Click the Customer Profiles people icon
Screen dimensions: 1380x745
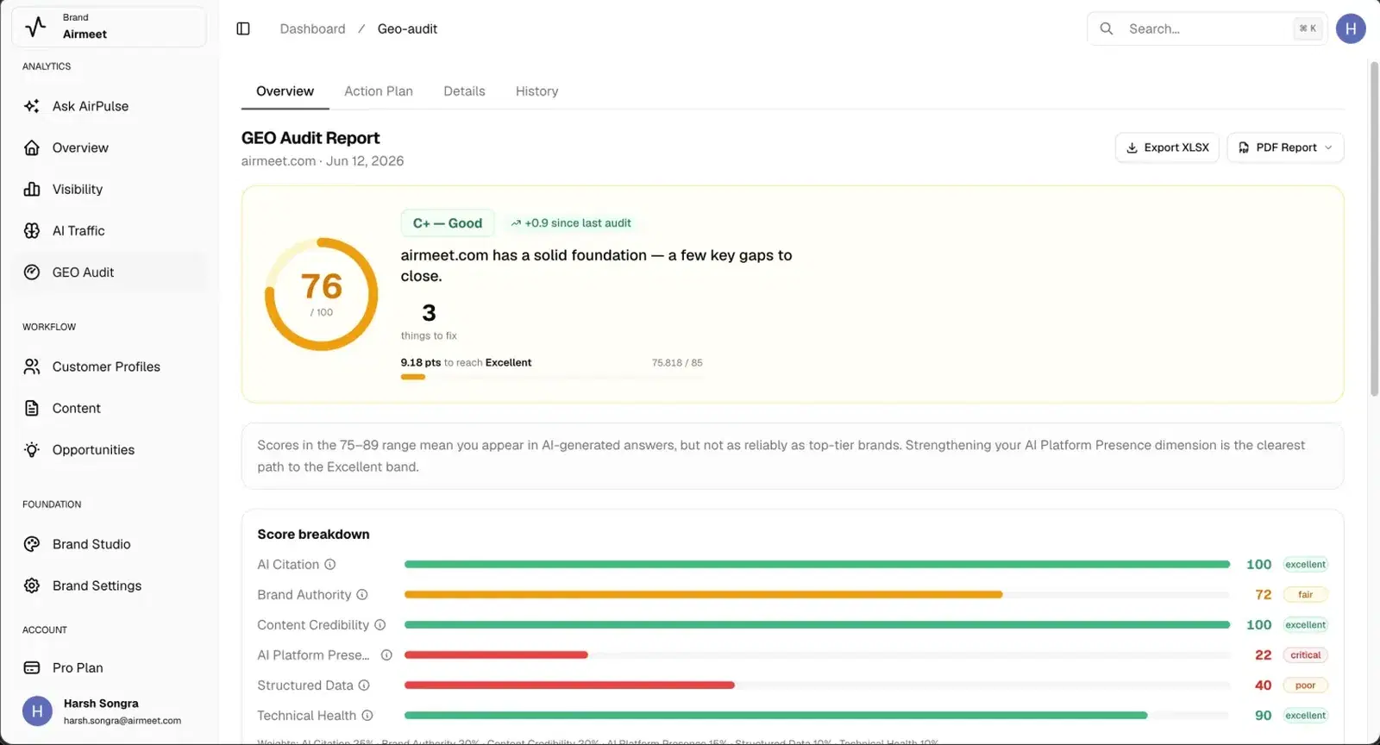click(32, 366)
